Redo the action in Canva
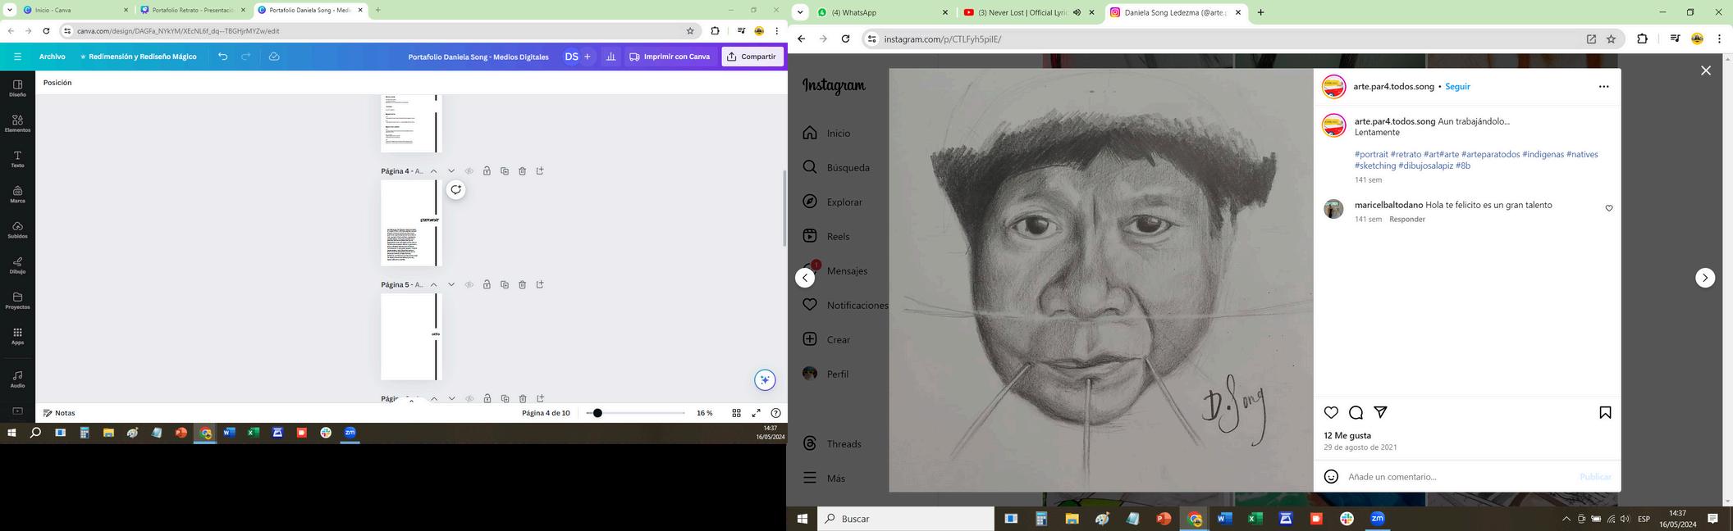Image resolution: width=1733 pixels, height=531 pixels. click(246, 57)
